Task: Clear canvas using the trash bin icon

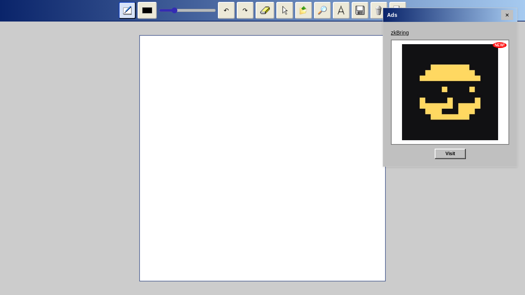Action: point(378,10)
